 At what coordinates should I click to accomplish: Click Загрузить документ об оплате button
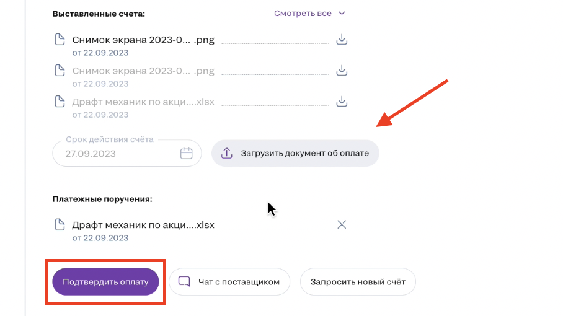(295, 153)
